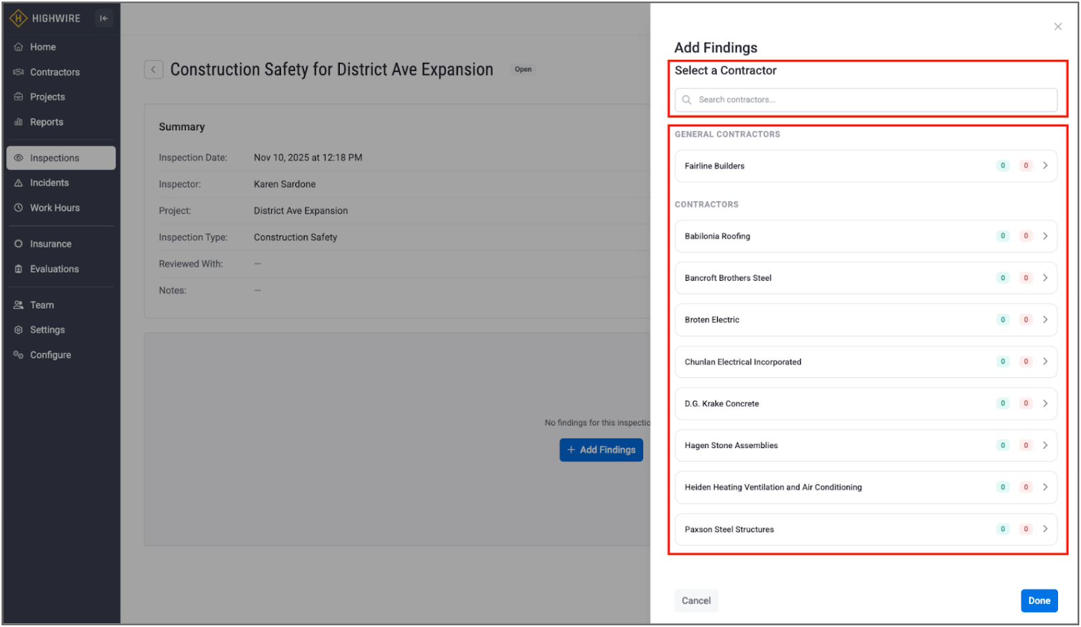Click the Incidents warning triangle icon
Image resolution: width=1081 pixels, height=627 pixels.
18,183
